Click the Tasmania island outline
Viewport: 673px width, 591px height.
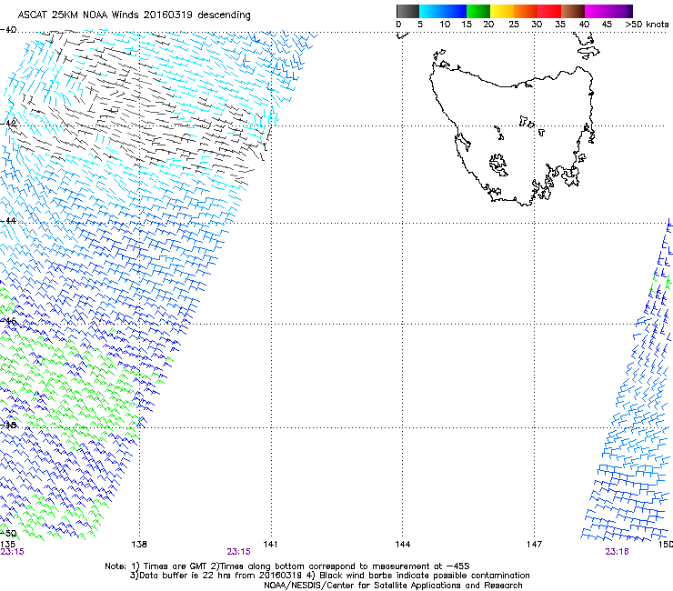[x=512, y=135]
